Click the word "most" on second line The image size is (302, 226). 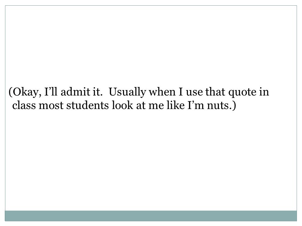click(51, 106)
